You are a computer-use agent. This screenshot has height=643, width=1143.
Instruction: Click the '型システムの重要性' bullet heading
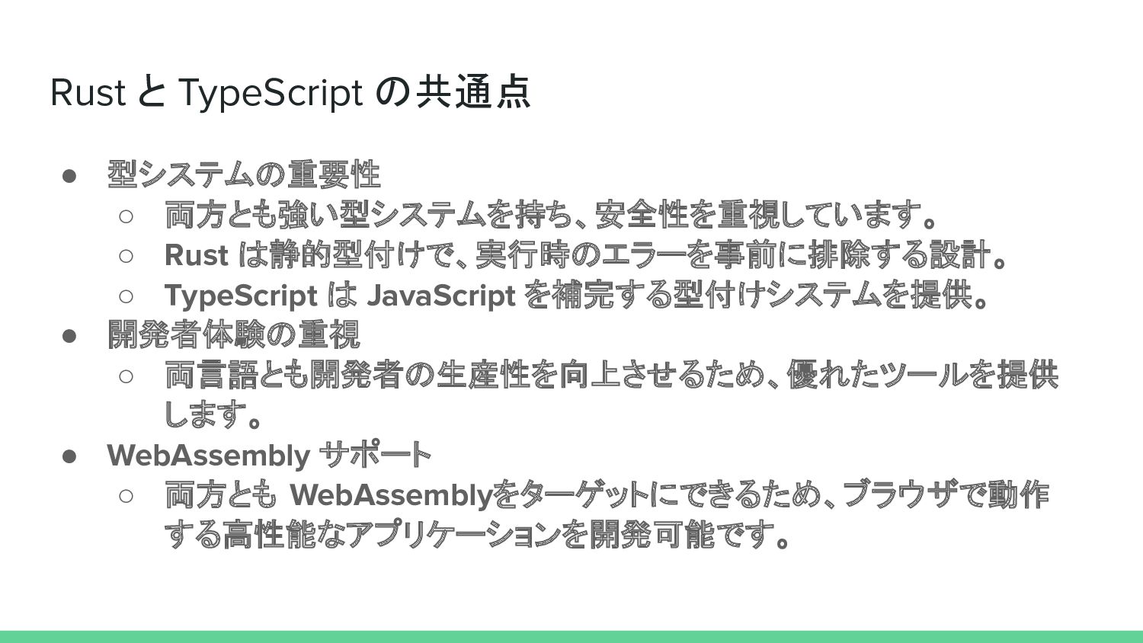244,174
